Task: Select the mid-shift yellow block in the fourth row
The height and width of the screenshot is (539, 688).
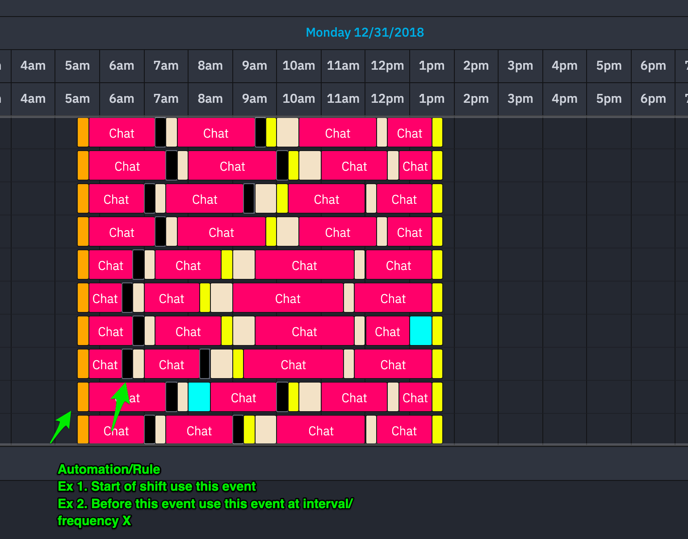Action: [x=271, y=232]
